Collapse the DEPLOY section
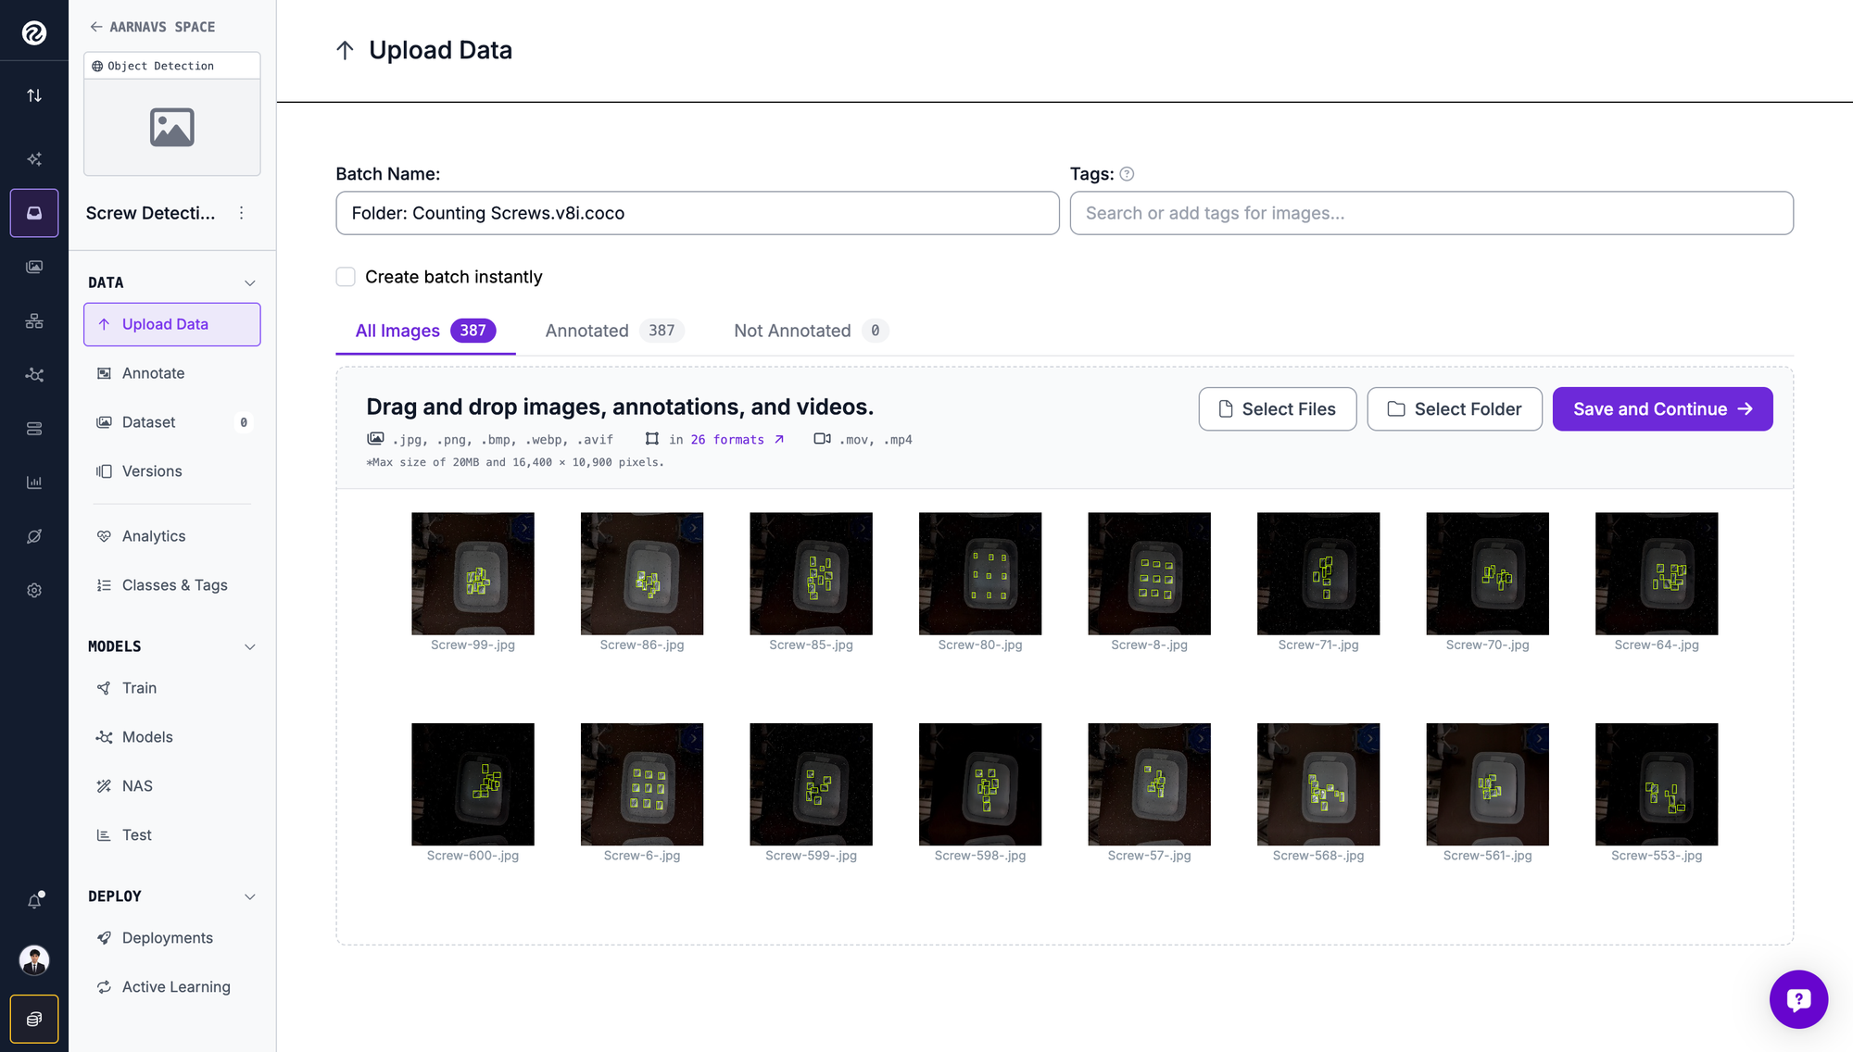Screen dimensions: 1853x1052 click(249, 897)
